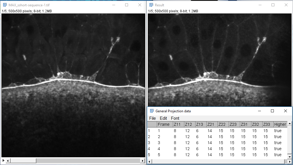Click right arrow of frame scrollbar
The width and height of the screenshot is (293, 165).
(x=142, y=161)
